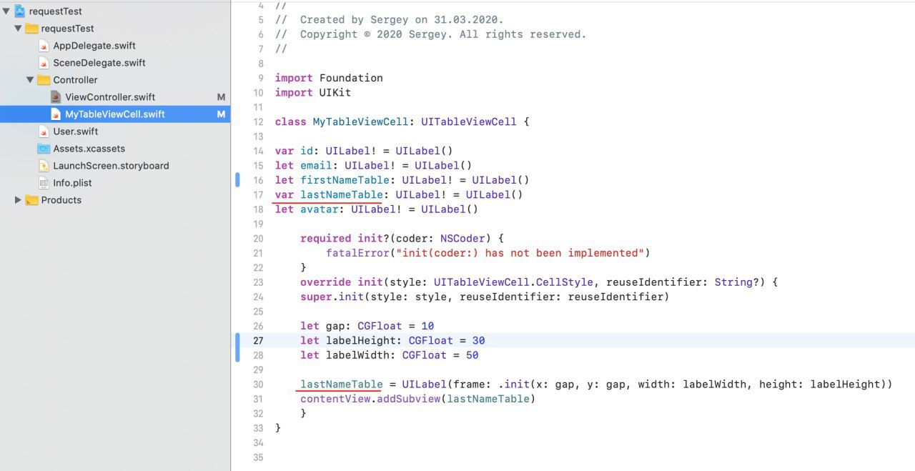
Task: Click the User.swift file icon
Action: point(44,132)
